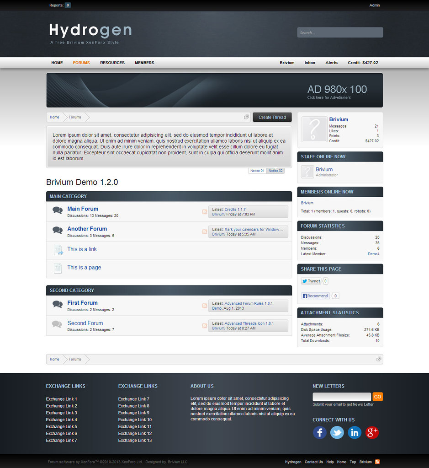This screenshot has height=468, width=429.
Task: Click the RSS icon in footer bar
Action: click(x=377, y=462)
